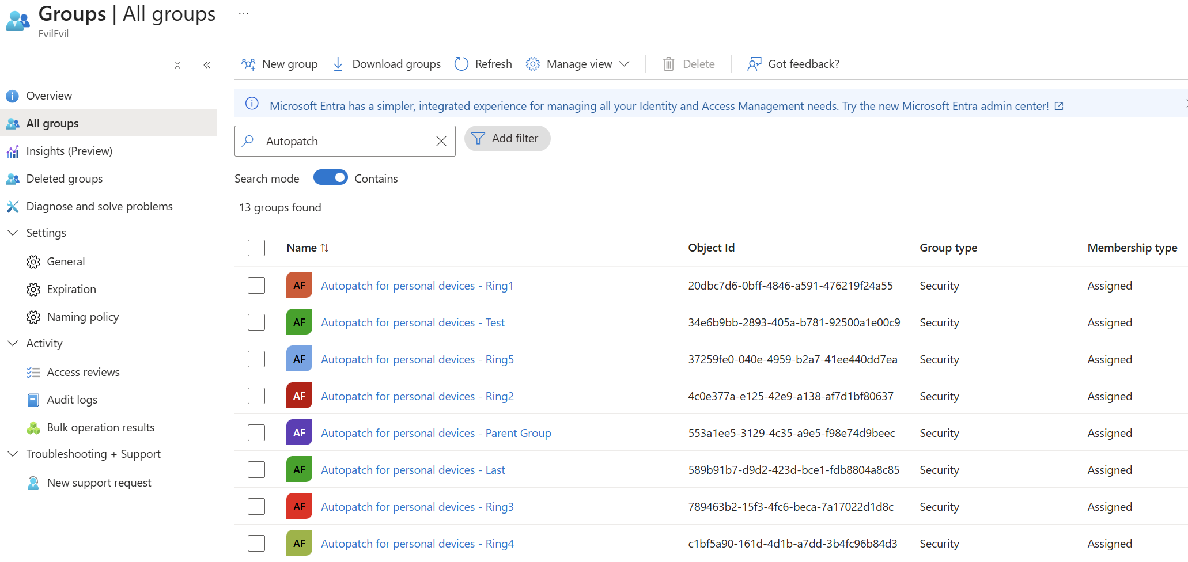The width and height of the screenshot is (1188, 562).
Task: Check the box for the Parent Group row
Action: 256,432
